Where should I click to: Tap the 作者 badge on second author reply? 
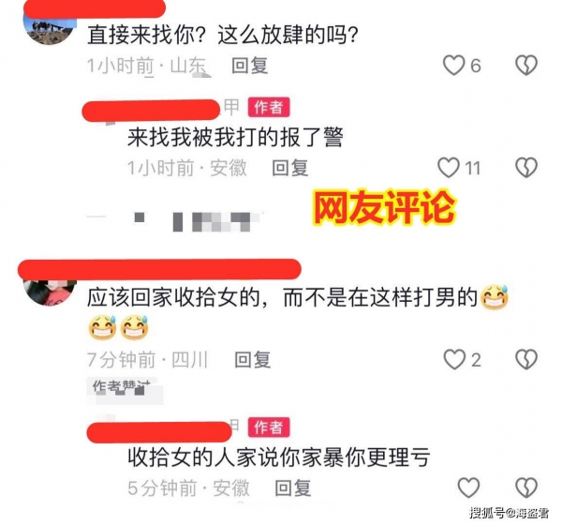pos(269,427)
